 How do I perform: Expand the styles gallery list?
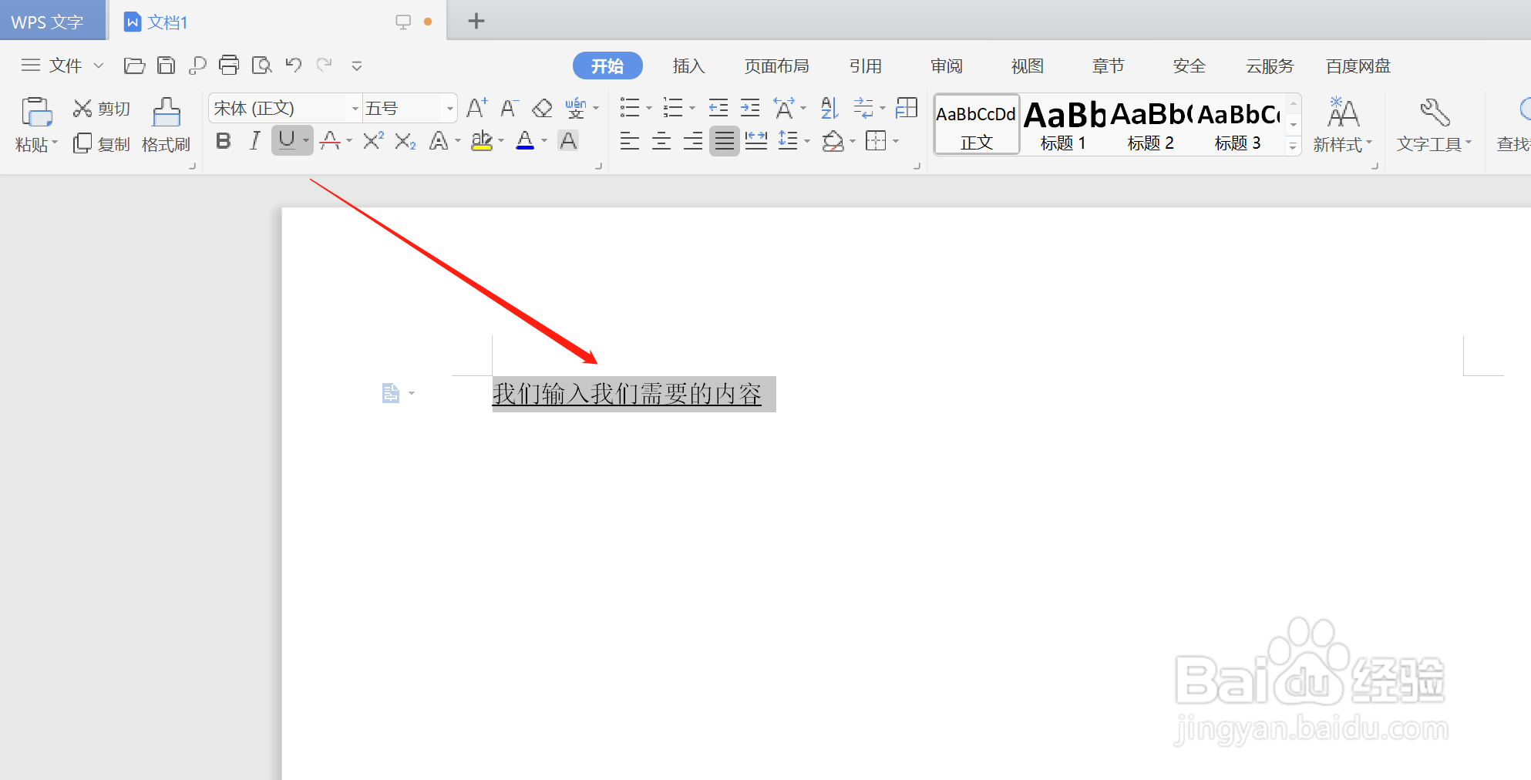point(1294,146)
